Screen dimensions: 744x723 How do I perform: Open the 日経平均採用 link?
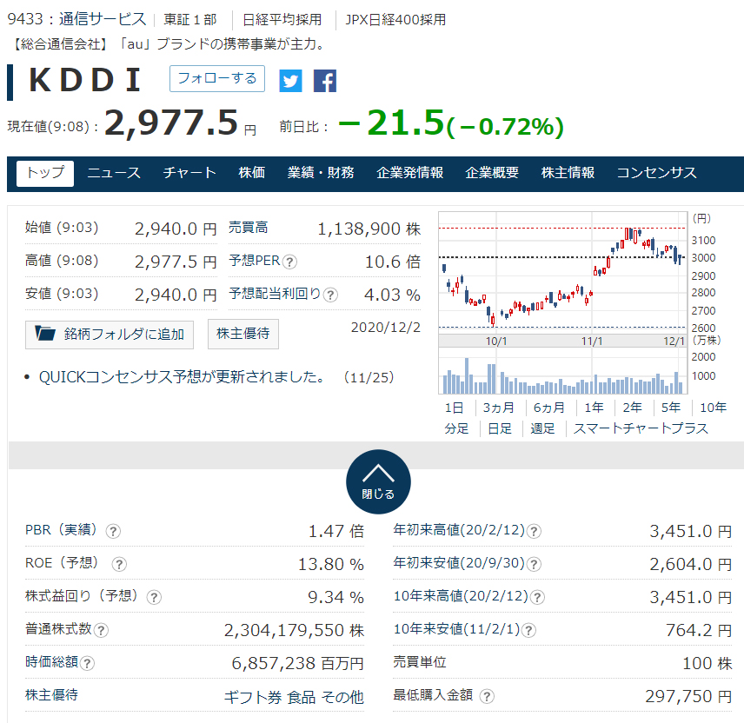[282, 19]
